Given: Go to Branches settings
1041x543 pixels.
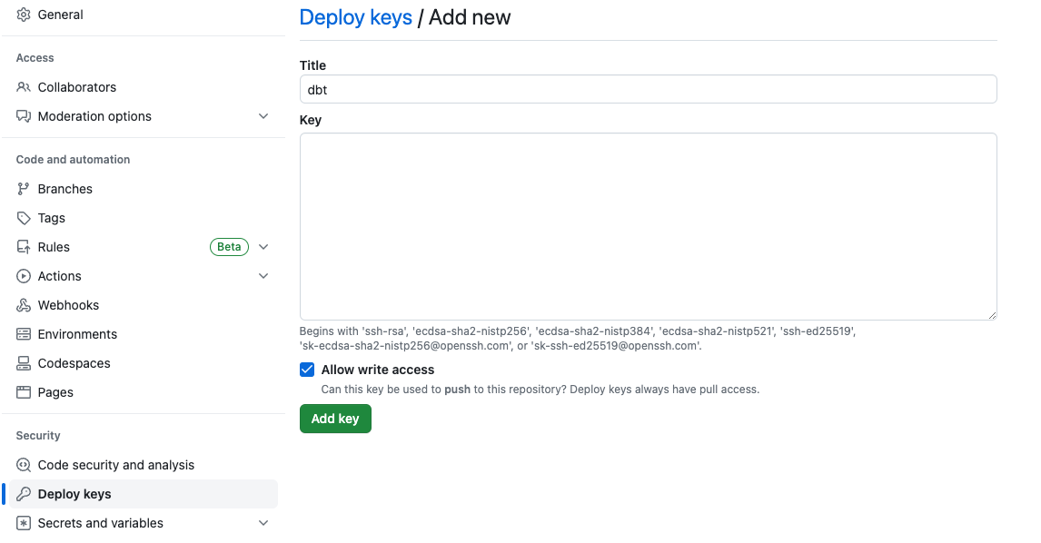Looking at the screenshot, I should point(65,189).
